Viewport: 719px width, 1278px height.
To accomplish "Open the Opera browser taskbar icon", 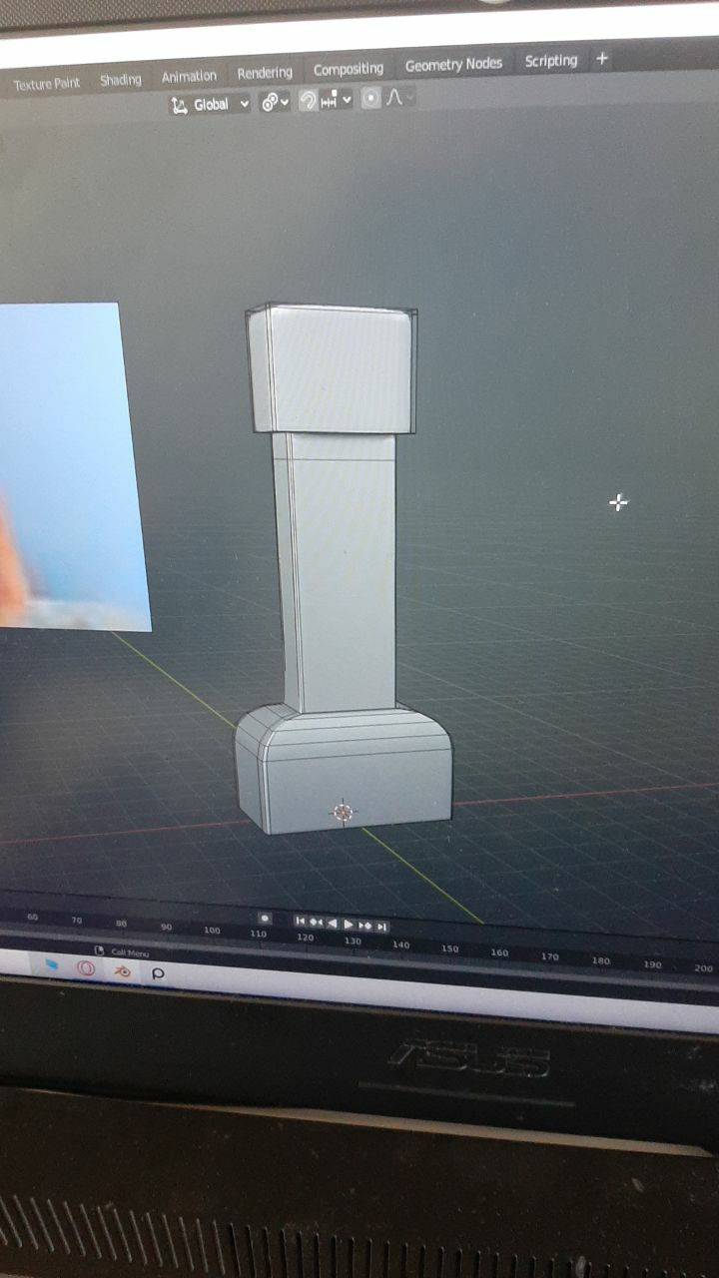I will click(86, 967).
